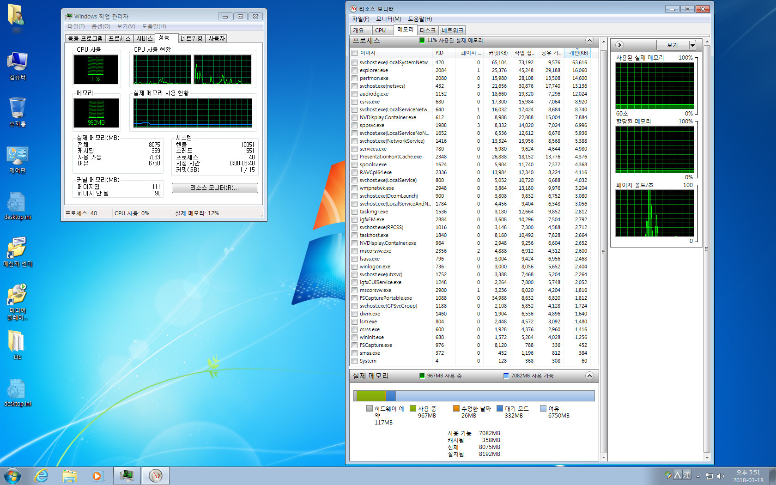Open 서비스 tab in Task Manager

click(145, 38)
